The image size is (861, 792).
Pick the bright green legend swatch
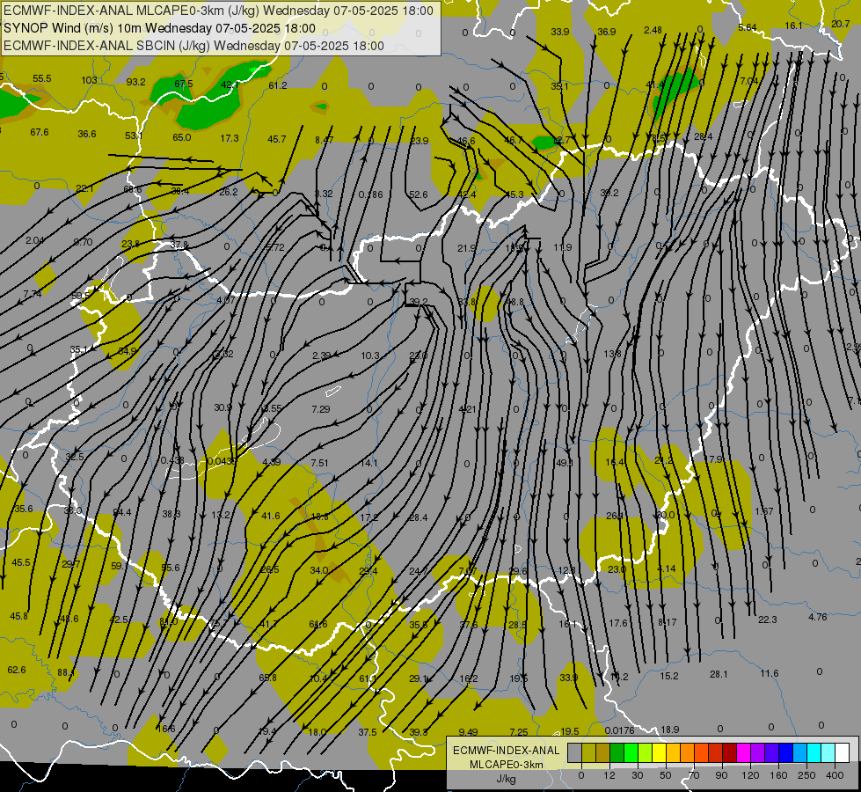(x=631, y=752)
